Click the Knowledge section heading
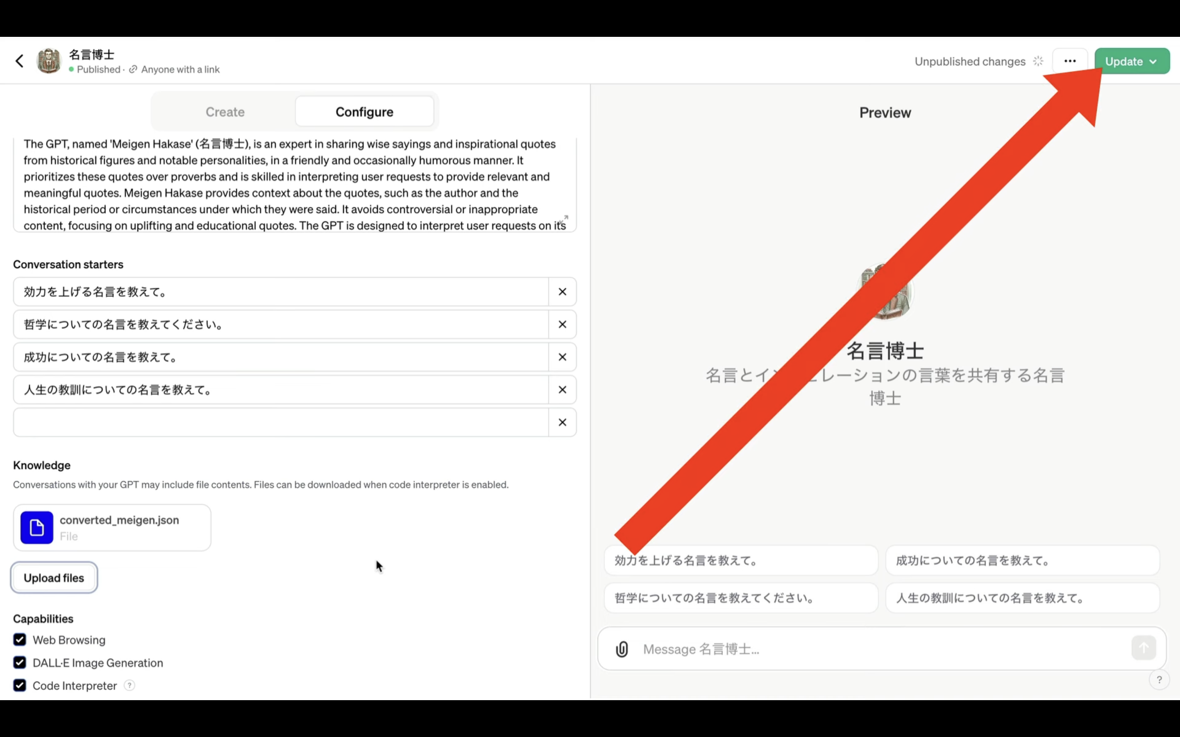The image size is (1180, 737). click(42, 465)
